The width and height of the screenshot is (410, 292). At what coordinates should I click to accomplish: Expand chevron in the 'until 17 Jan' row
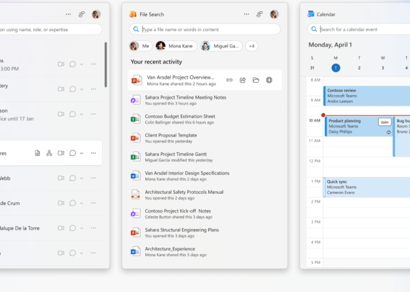pyautogui.click(x=81, y=114)
